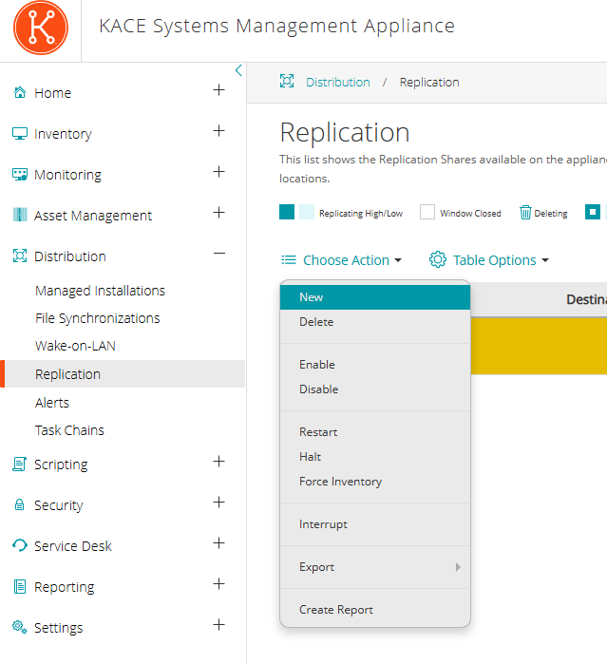Expand the Settings section plus sign
The height and width of the screenshot is (664, 607).
(x=218, y=625)
